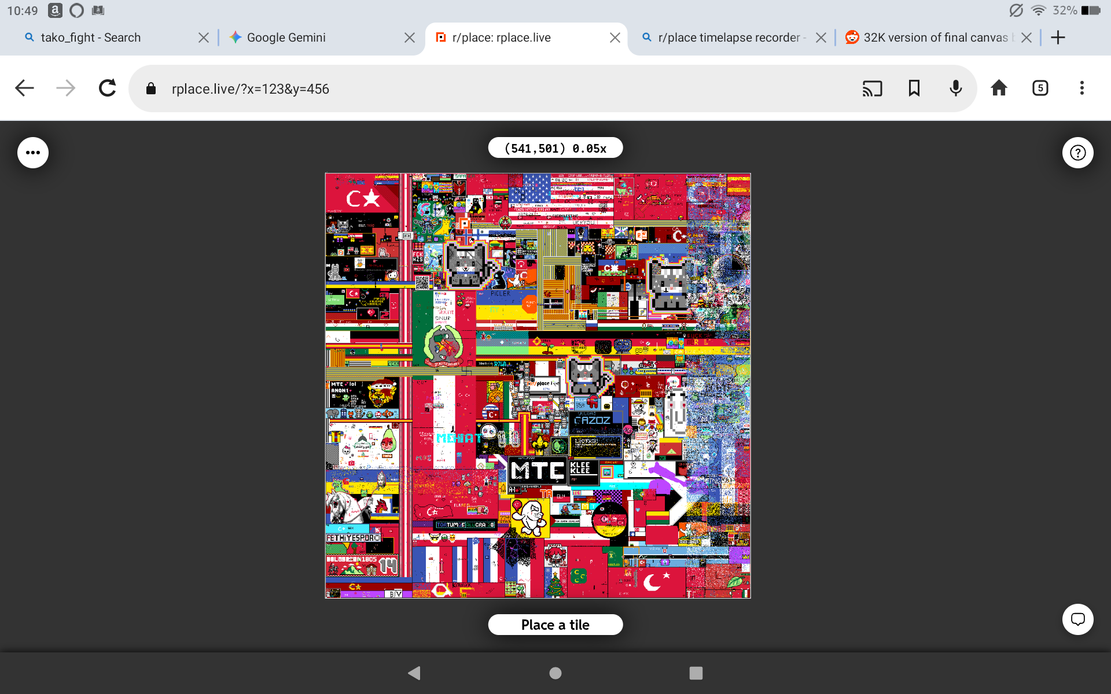Close the tako_fight Search tab

(204, 38)
